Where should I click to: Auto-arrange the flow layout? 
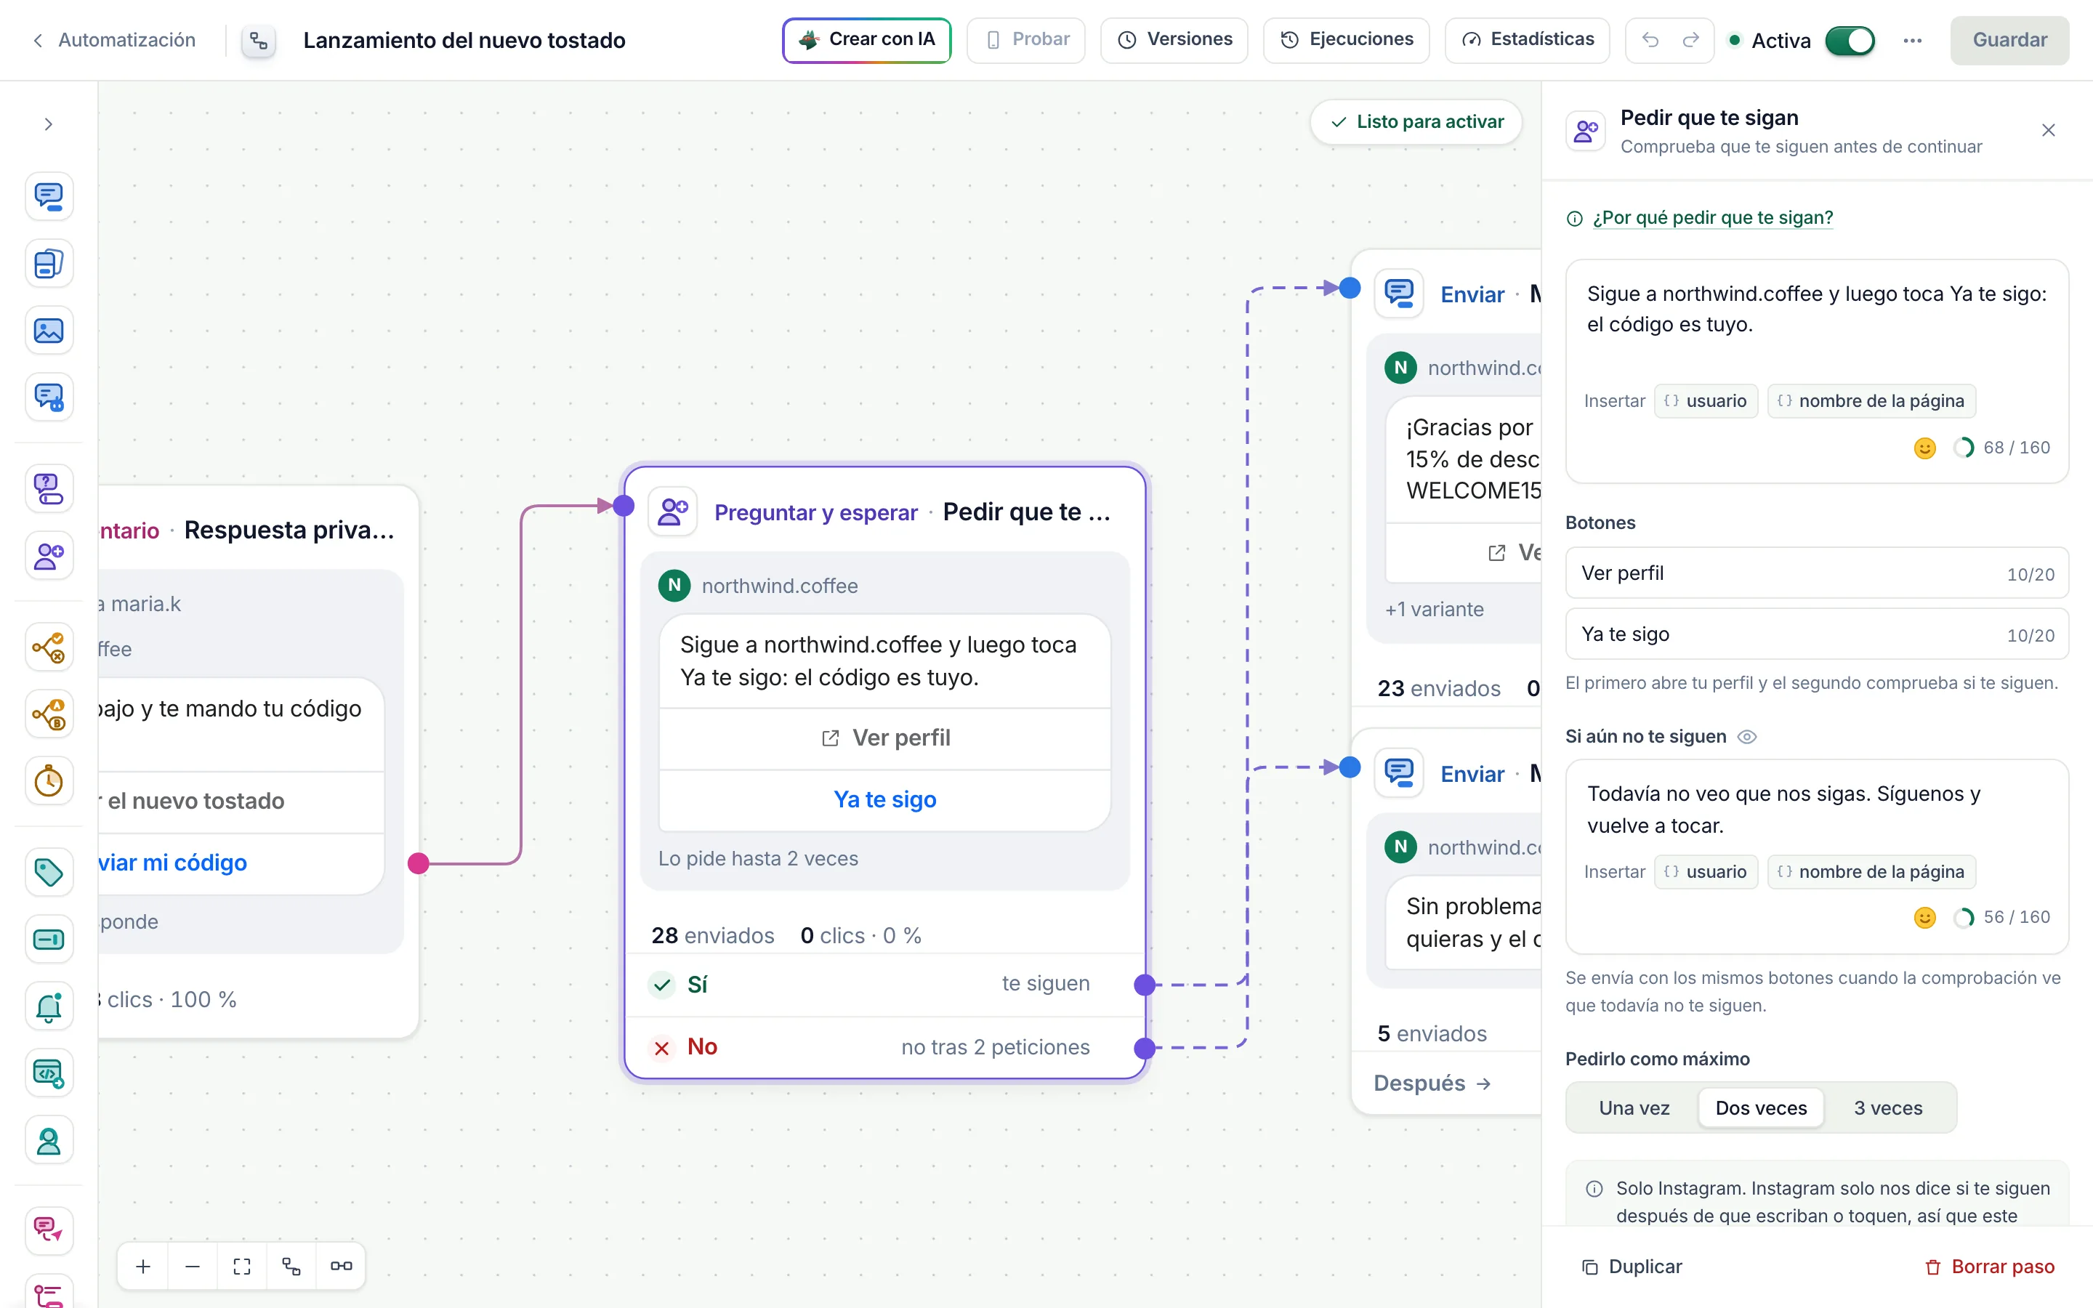[x=291, y=1267]
